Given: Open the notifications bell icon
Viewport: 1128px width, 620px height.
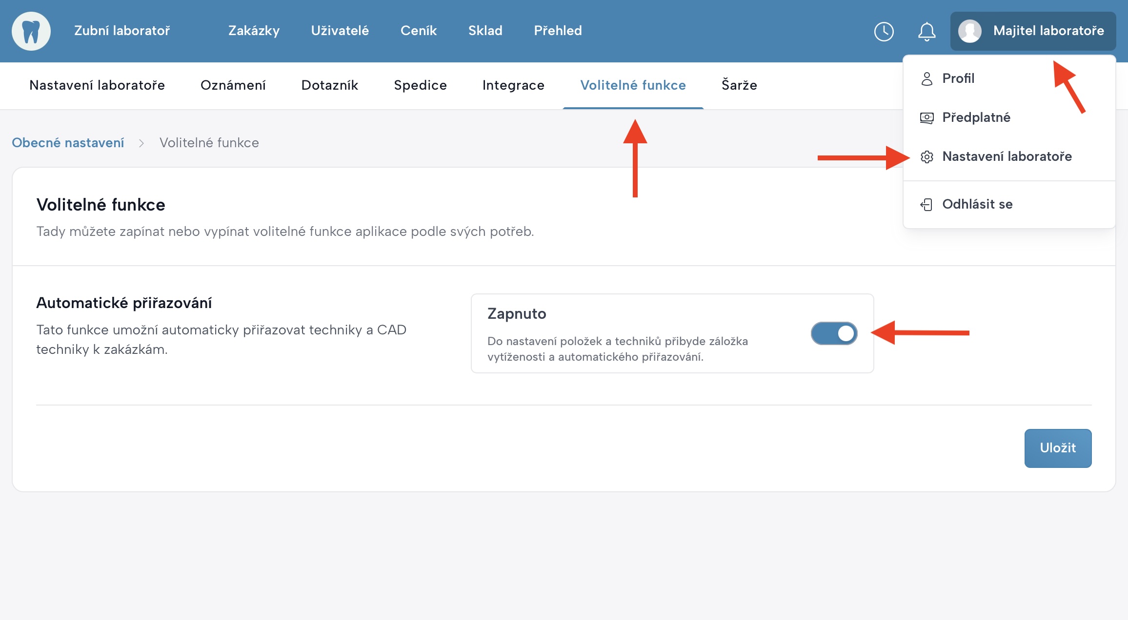Looking at the screenshot, I should click(927, 32).
